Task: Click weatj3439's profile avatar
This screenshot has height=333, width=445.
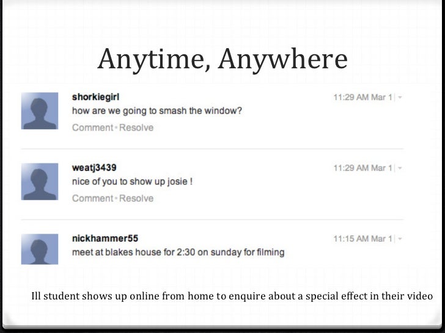Action: click(40, 182)
